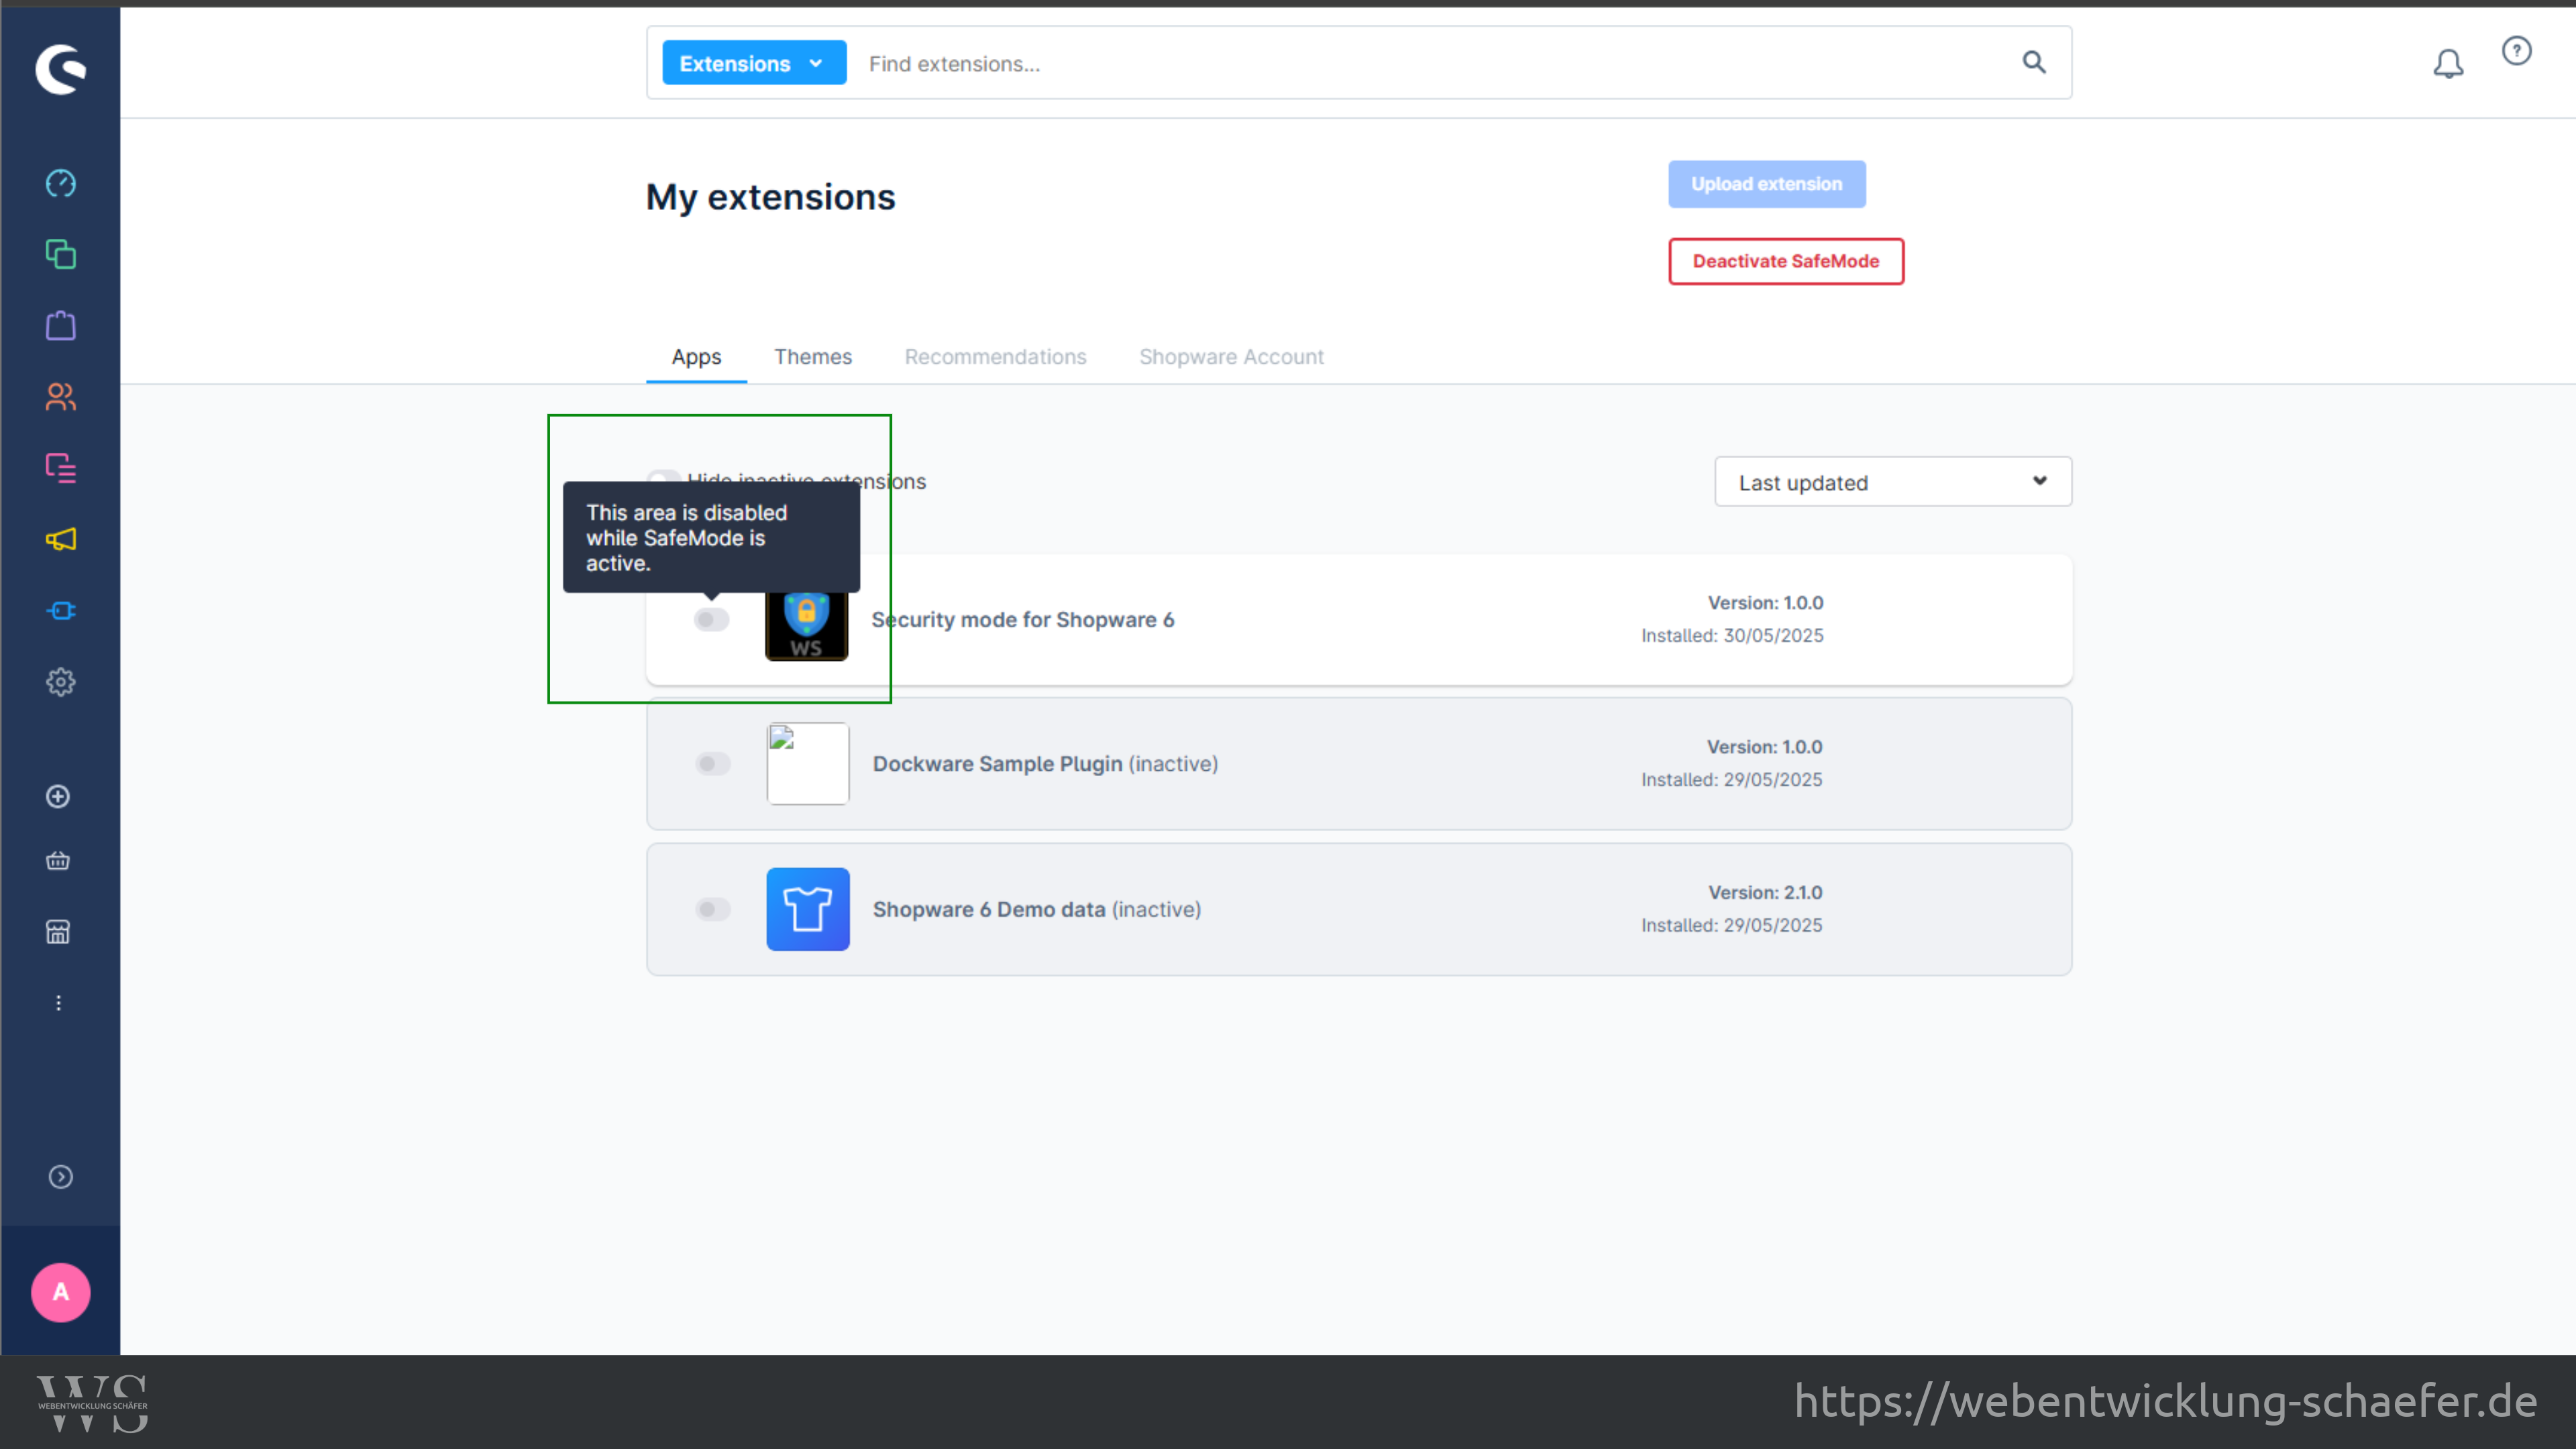Toggle the Shopware 6 Demo data switch
Screen dimensions: 2576x1449
coord(713,909)
